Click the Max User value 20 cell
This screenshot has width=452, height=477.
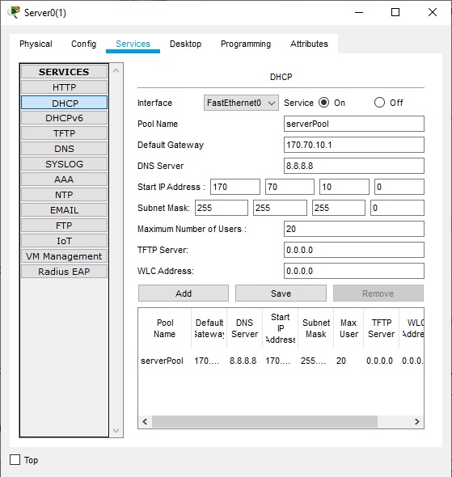pos(341,361)
